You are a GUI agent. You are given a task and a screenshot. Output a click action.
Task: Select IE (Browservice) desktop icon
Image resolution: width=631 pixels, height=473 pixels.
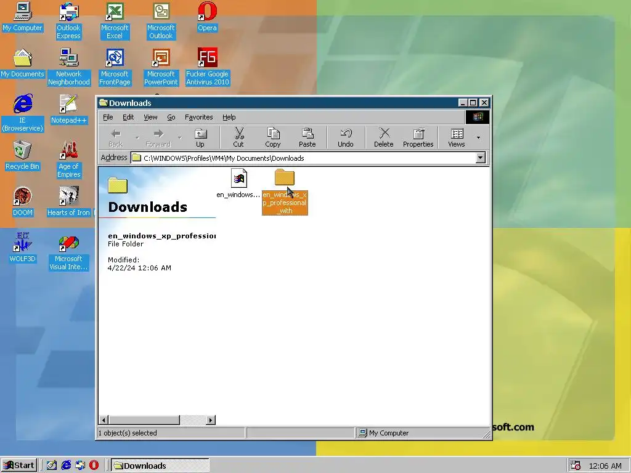[x=22, y=113]
